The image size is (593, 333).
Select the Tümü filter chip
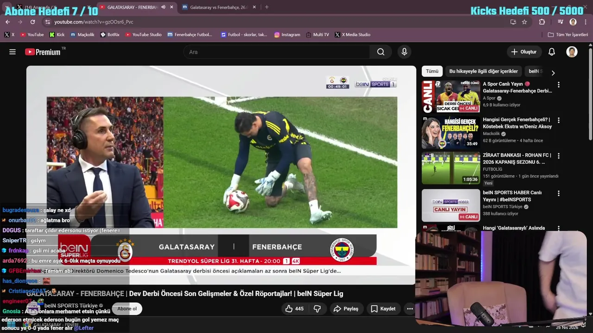432,71
